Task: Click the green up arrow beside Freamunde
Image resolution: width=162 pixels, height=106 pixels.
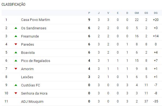Action: [16, 36]
